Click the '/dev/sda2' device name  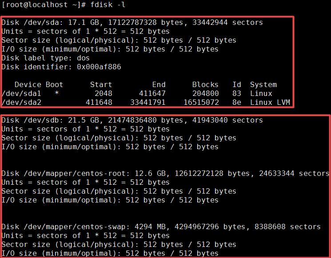pyautogui.click(x=21, y=102)
